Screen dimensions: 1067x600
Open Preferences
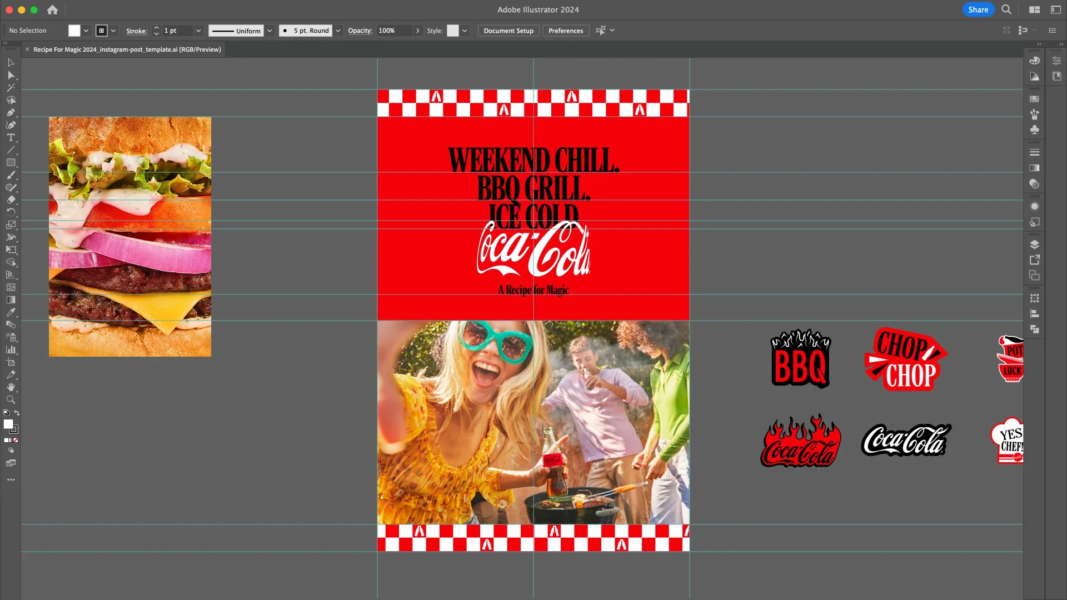click(566, 31)
